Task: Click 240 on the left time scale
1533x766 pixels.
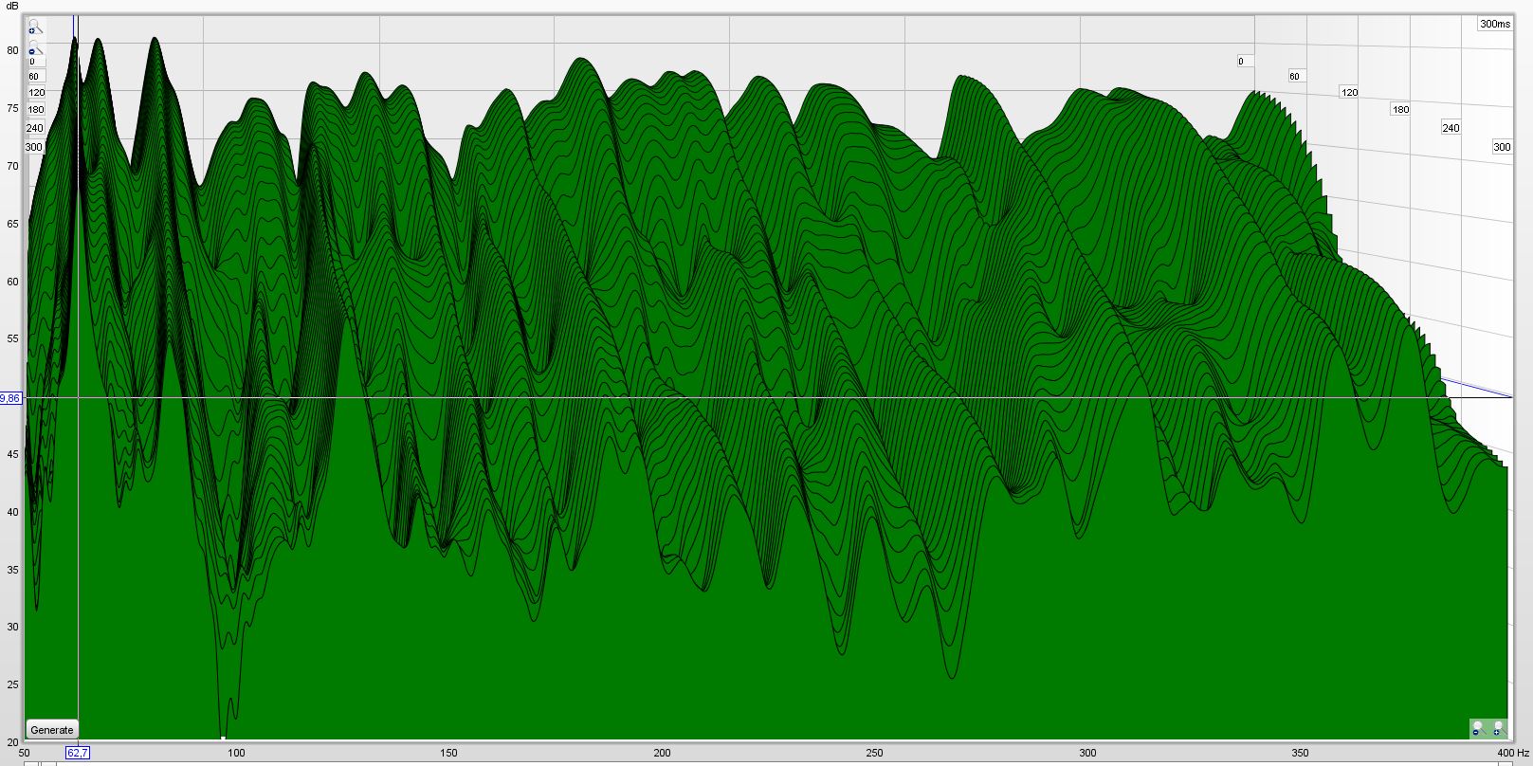Action: pos(35,129)
